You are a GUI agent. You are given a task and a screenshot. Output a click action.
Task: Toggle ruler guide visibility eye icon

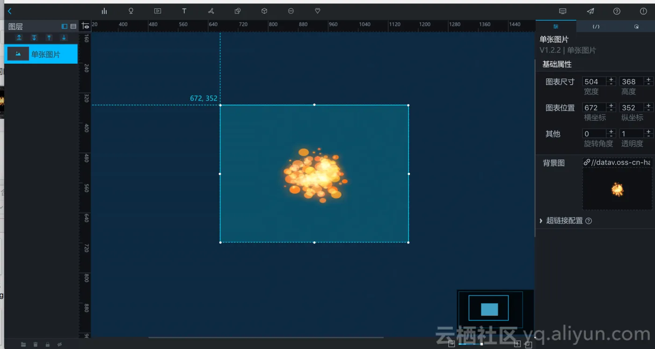(x=85, y=27)
